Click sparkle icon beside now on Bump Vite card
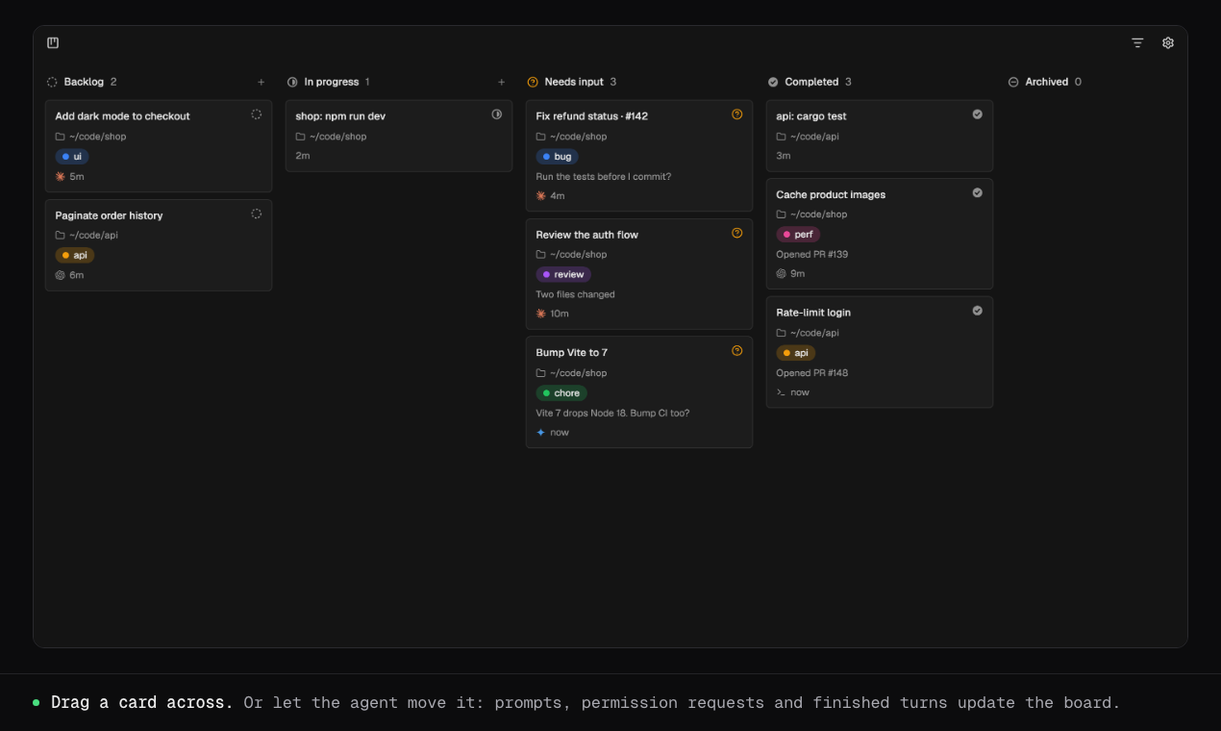This screenshot has width=1221, height=731. point(540,433)
